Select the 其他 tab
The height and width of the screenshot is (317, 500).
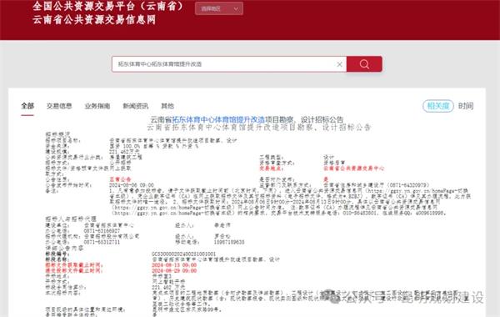click(167, 106)
